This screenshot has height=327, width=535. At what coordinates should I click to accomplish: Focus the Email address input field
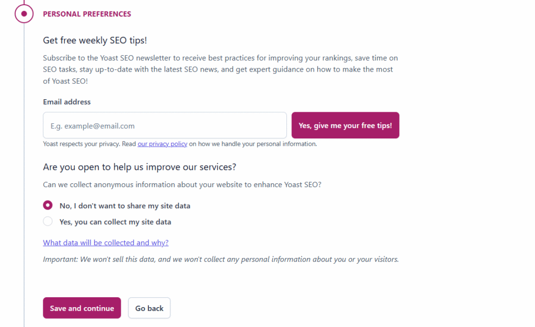click(x=165, y=125)
